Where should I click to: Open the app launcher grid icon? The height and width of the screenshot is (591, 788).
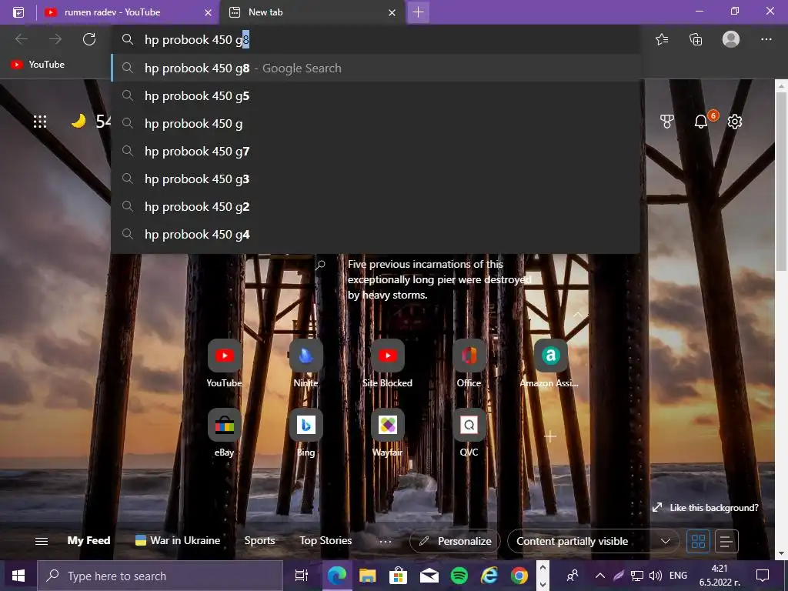[40, 122]
